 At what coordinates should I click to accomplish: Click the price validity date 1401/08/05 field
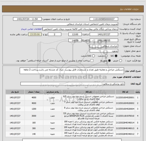[x=104, y=40]
